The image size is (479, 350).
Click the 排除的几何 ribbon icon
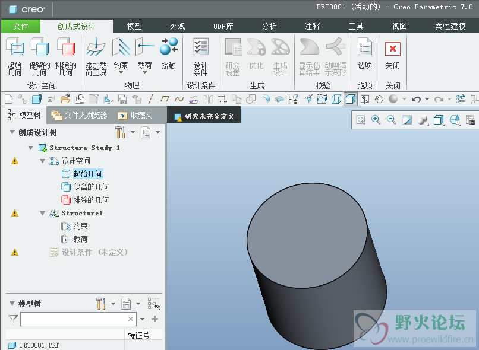click(x=66, y=47)
